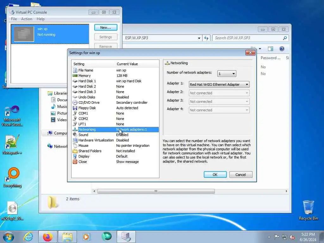The width and height of the screenshot is (324, 243).
Task: Select the Shared Folders icon
Action: pos(75,151)
